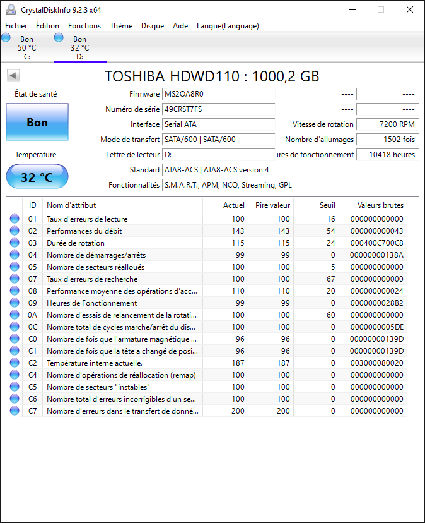Click raw value 003000080020
This screenshot has width=425, height=523.
376,363
